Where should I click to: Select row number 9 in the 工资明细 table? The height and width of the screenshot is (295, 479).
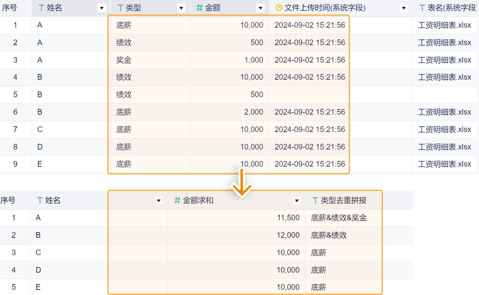(x=15, y=164)
